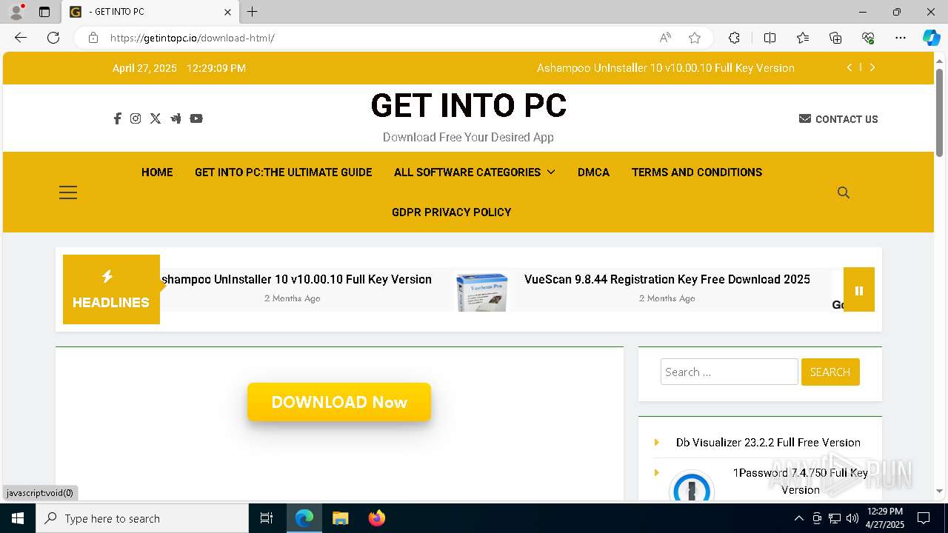Close the GET INTO PC tab

coord(227,12)
